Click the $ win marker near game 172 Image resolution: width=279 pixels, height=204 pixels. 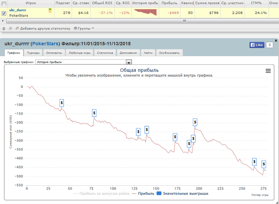[175, 137]
